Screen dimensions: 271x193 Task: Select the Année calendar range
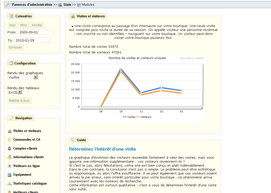(x=37, y=25)
